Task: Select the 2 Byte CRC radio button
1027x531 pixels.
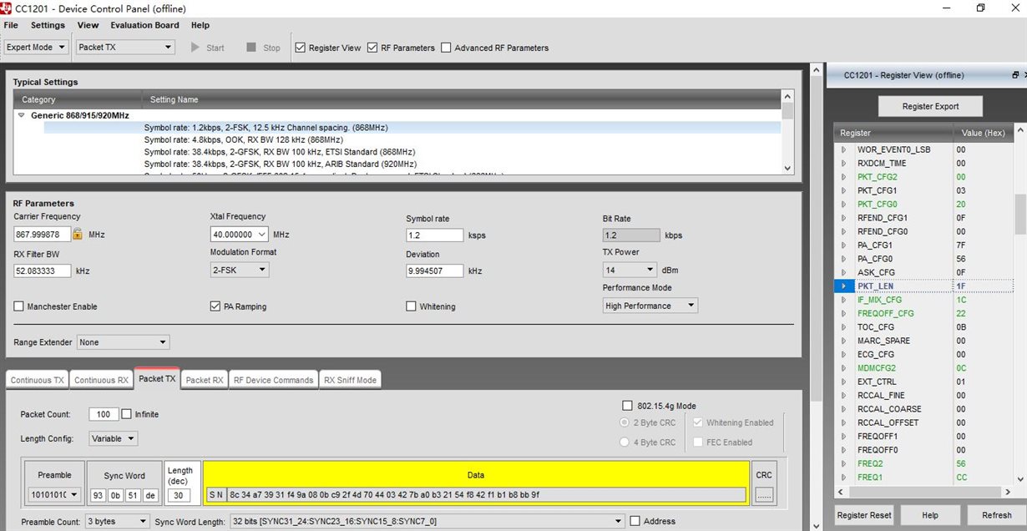Action: (x=625, y=422)
